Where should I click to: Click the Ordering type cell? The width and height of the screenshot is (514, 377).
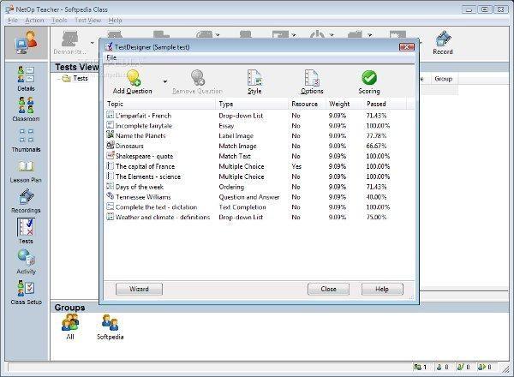coord(231,187)
